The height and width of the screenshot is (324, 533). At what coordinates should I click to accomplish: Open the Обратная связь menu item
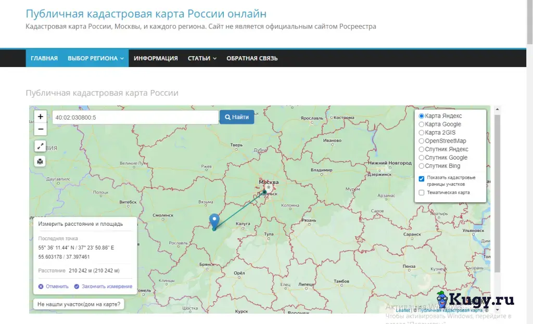pos(252,58)
